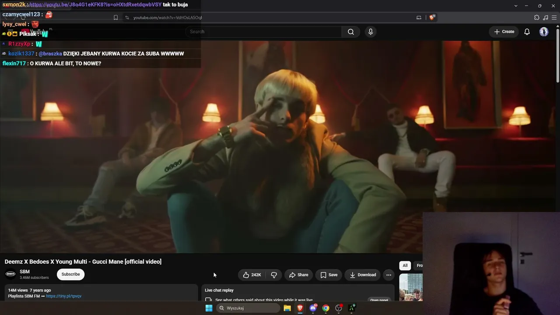Open Discord from the taskbar

coord(313,308)
